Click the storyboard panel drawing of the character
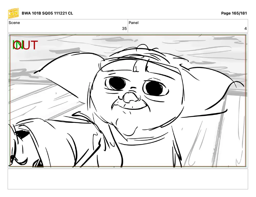 (x=128, y=101)
